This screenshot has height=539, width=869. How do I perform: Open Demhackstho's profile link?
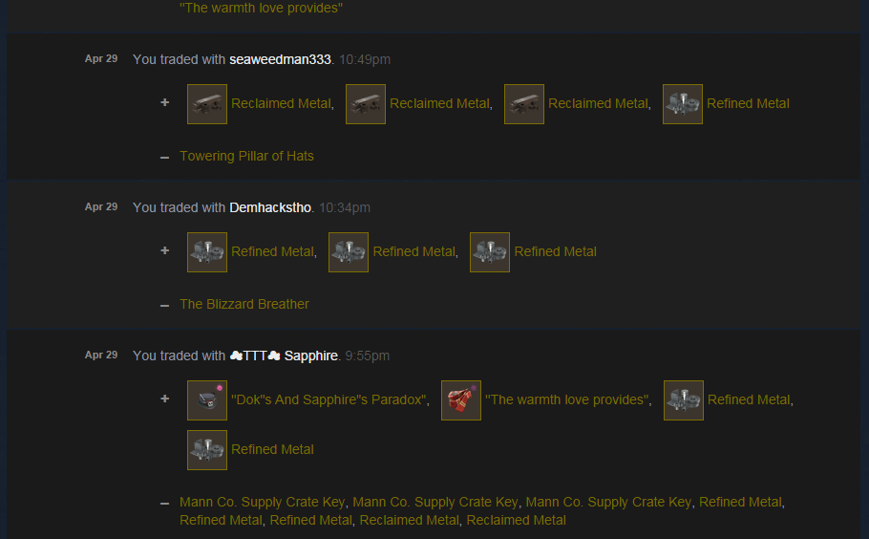[270, 207]
